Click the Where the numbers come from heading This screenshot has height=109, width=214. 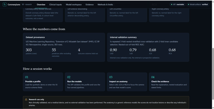click(44, 29)
